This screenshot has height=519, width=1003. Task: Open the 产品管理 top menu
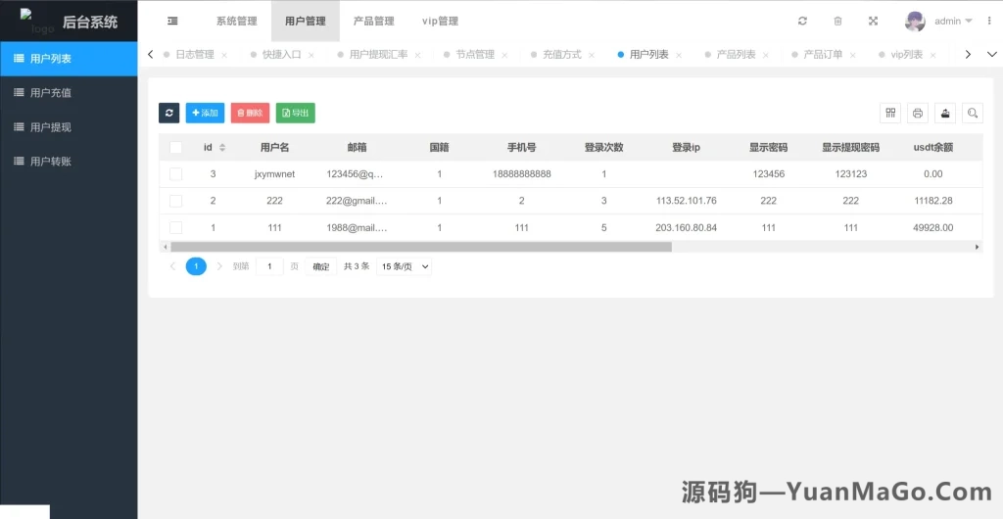(373, 22)
